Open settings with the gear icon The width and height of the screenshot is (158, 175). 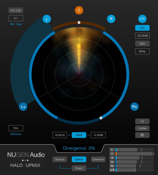[142, 135]
